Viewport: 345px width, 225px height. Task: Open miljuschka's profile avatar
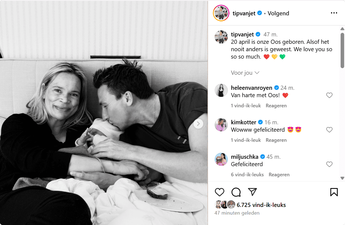click(221, 159)
